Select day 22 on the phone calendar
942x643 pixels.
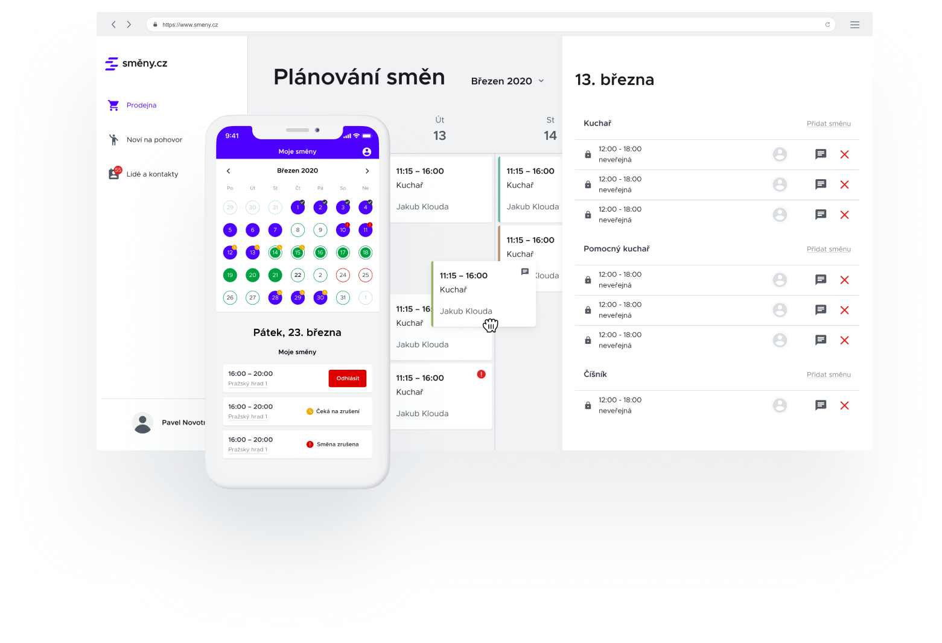pos(298,275)
